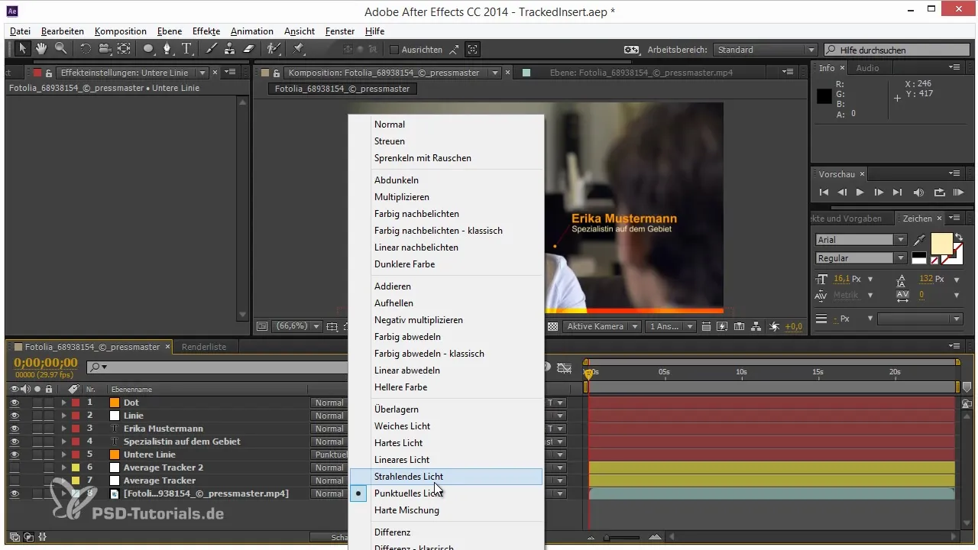Click the Fotolia_68938154 composition breadcrumb button
The width and height of the screenshot is (978, 550).
(x=342, y=89)
